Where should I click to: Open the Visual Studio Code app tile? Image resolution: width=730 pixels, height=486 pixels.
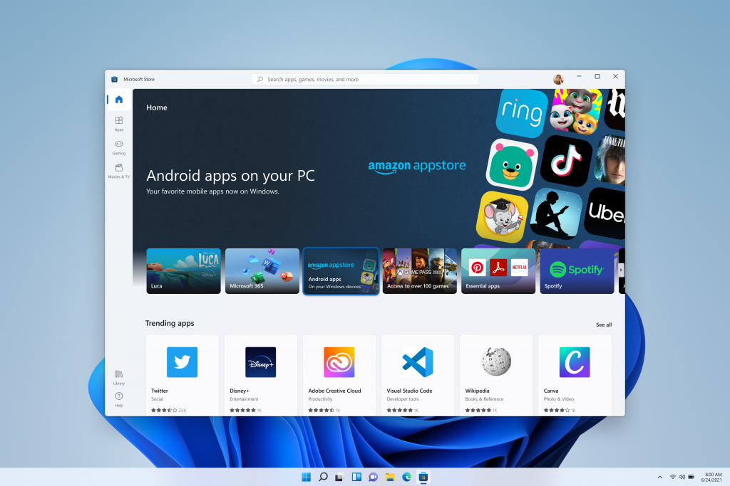tap(418, 375)
